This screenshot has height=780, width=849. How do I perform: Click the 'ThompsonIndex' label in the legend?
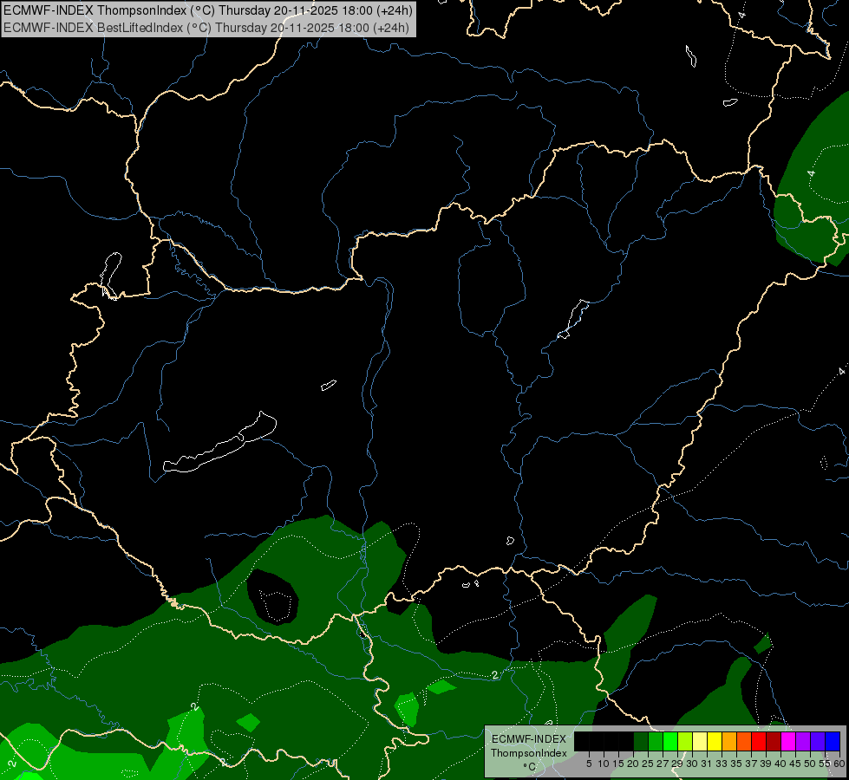pyautogui.click(x=529, y=753)
